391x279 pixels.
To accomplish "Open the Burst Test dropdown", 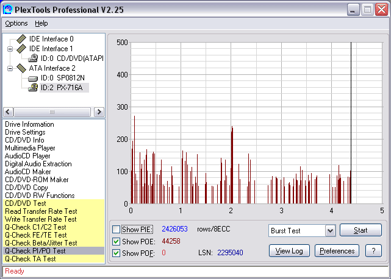I will point(330,231).
